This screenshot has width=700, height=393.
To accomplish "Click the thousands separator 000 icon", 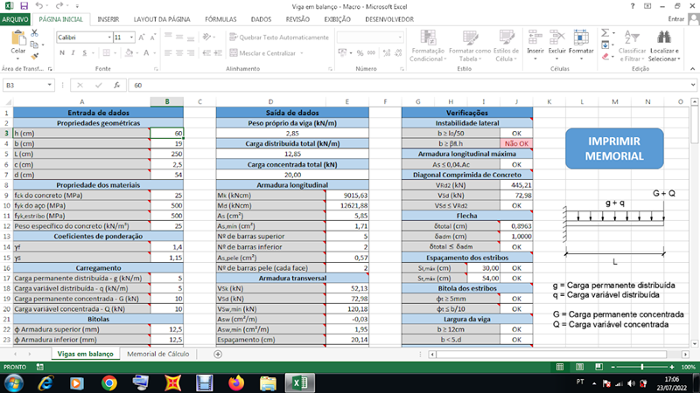I will [x=371, y=53].
